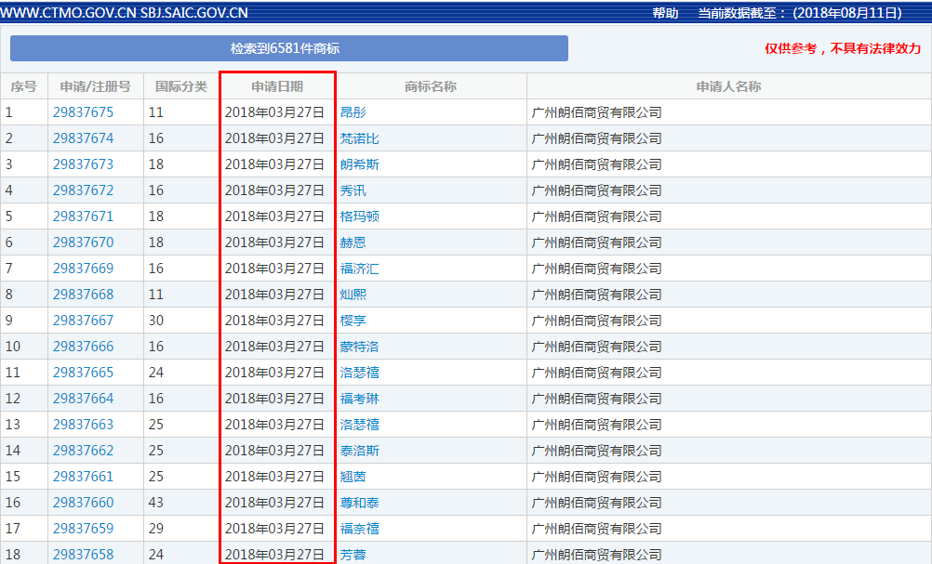Click the 商标名称 column header
This screenshot has height=564, width=932.
431,86
